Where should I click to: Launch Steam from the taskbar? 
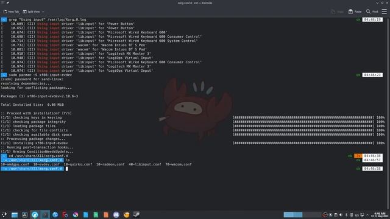click(x=136, y=215)
